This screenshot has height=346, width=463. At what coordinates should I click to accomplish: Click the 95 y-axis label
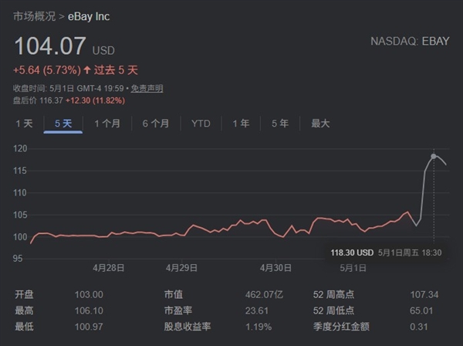click(x=18, y=259)
